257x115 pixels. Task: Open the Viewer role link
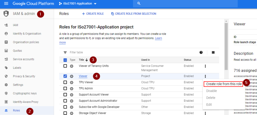coord(83,76)
